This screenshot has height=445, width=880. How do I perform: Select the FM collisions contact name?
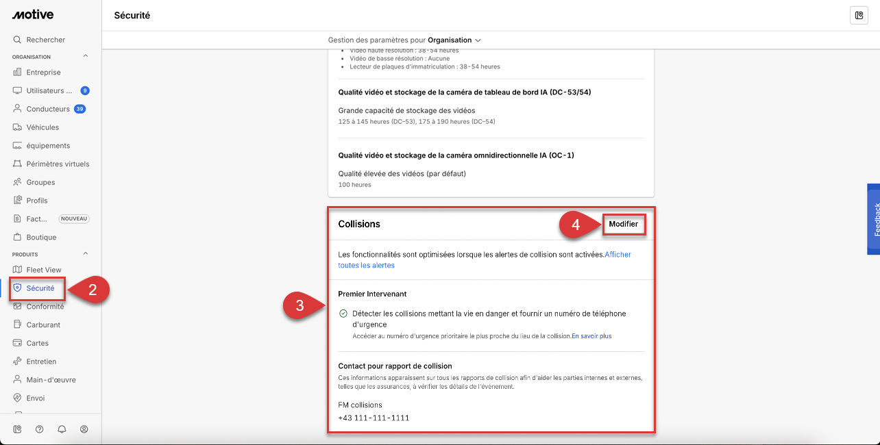pyautogui.click(x=360, y=405)
